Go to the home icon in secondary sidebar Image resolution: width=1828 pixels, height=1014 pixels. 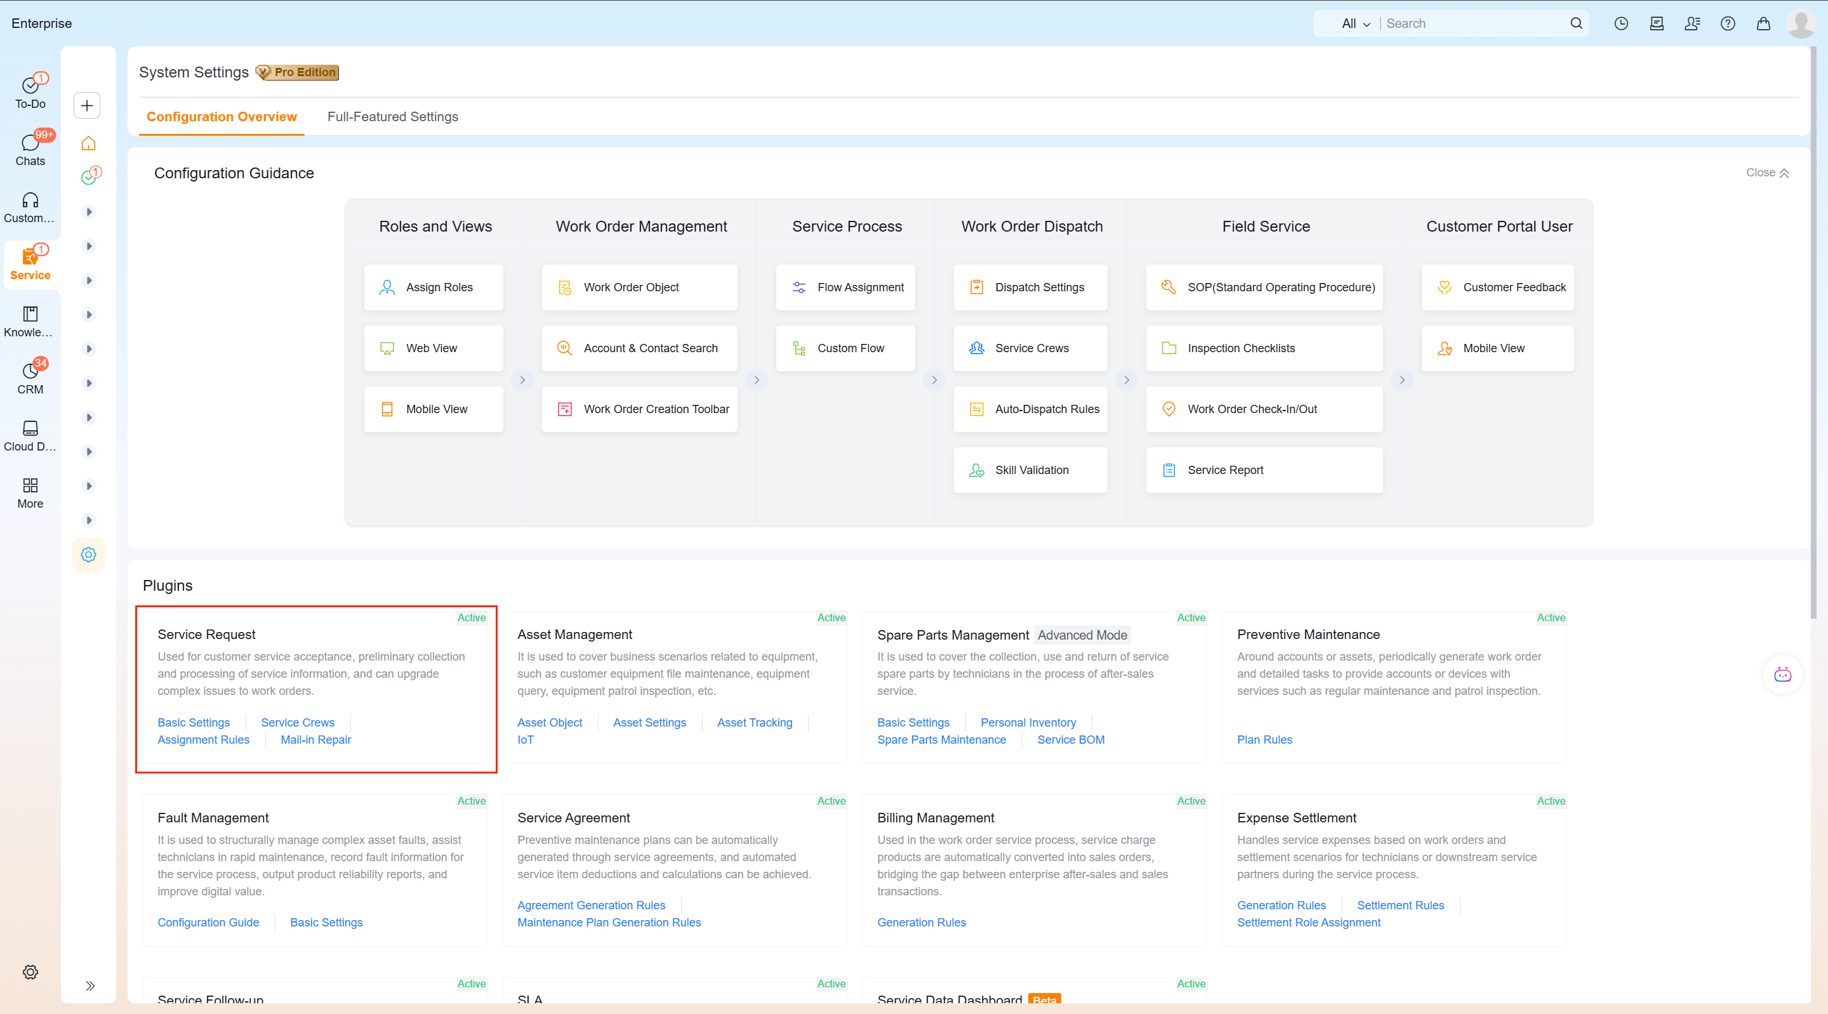89,143
